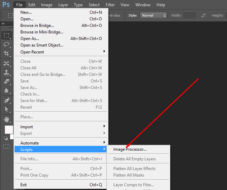227x190 pixels.
Task: Click Delete All Empty Layers
Action: [x=139, y=159]
